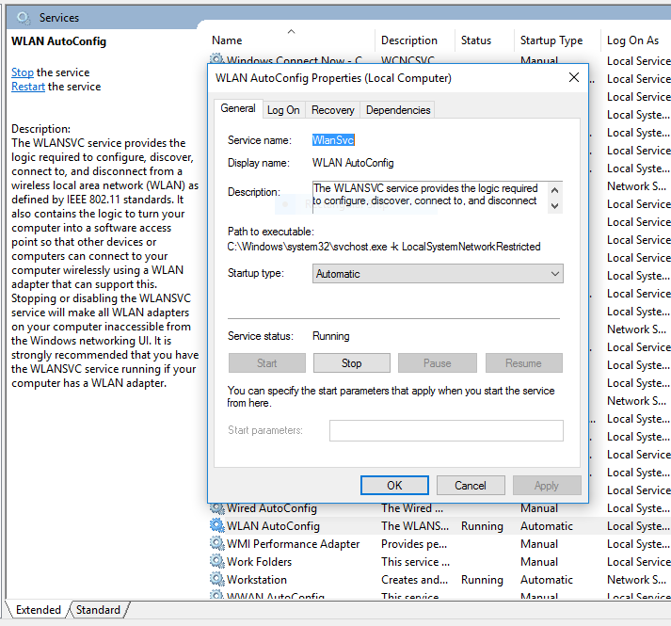Click Manual startup of Work Folders

(539, 562)
